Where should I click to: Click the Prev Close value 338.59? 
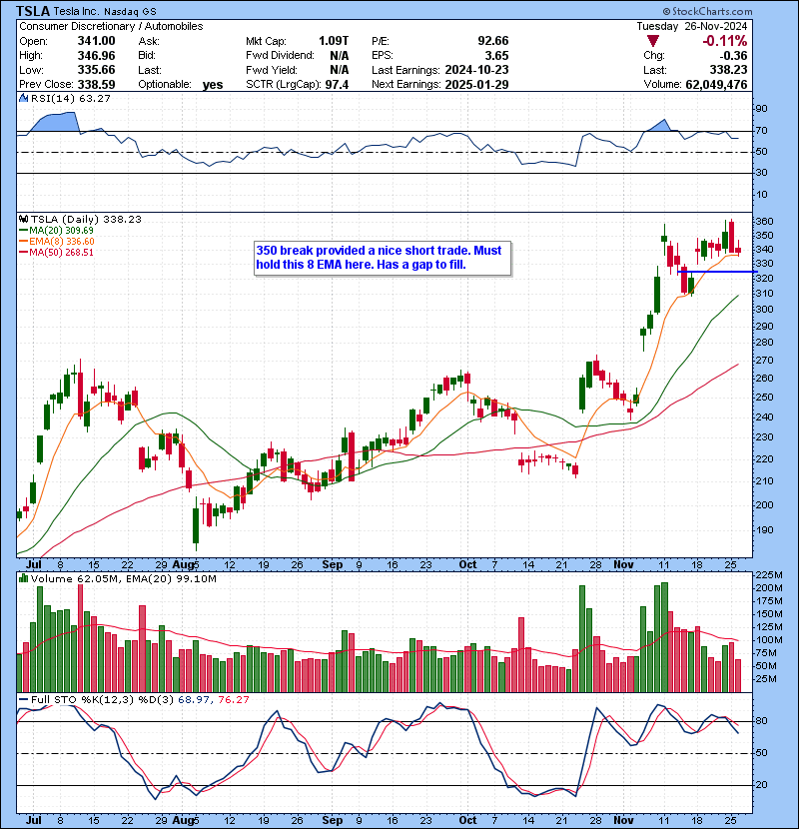point(96,85)
